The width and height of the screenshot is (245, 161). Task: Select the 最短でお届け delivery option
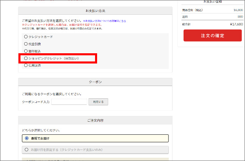pos(95,138)
